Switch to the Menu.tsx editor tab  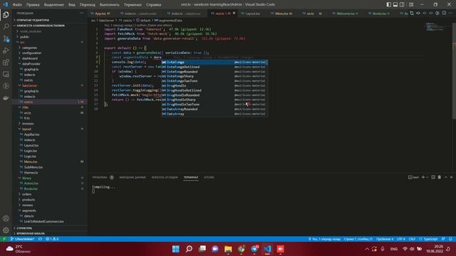(282, 14)
